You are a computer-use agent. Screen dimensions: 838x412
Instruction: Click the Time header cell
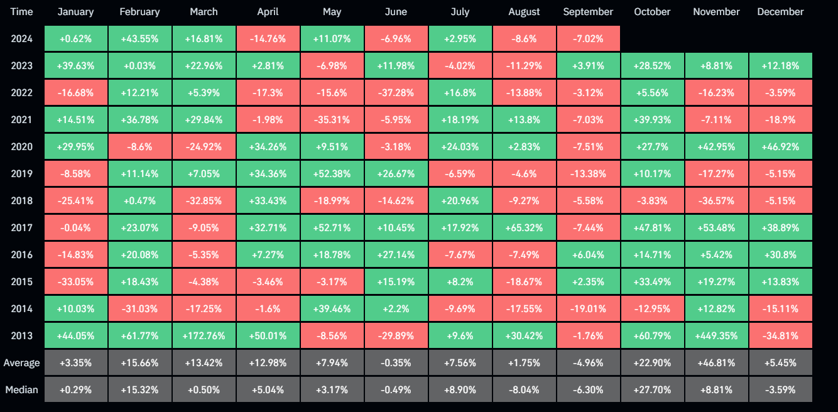(22, 12)
